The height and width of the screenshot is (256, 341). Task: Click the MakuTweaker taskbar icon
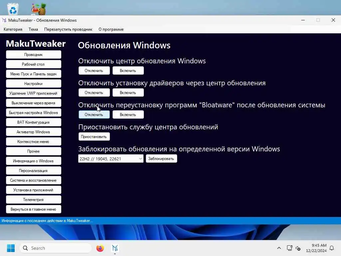click(115, 248)
